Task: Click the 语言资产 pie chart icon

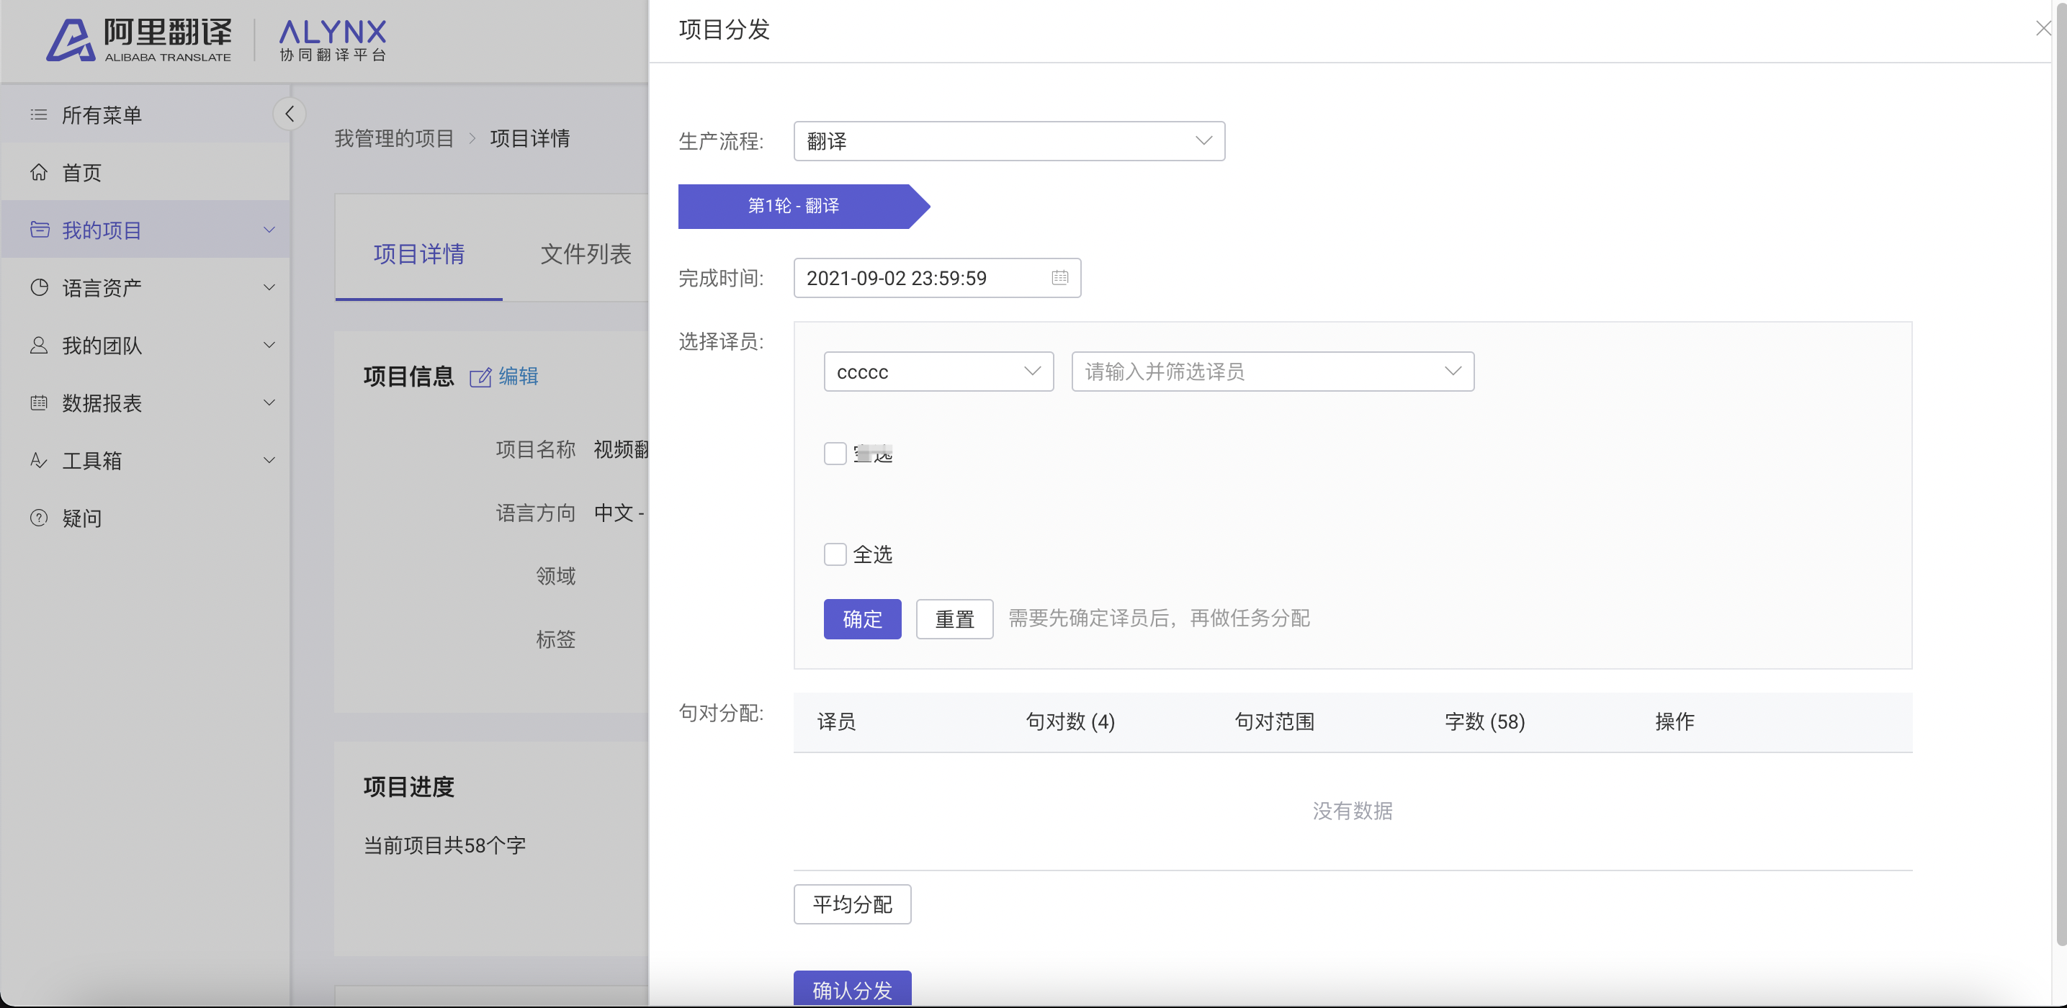Action: (x=38, y=287)
